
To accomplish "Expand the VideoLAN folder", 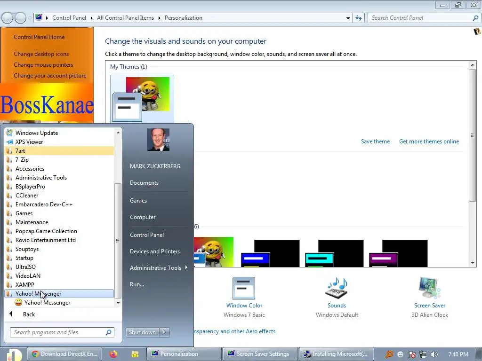I will point(59,275).
